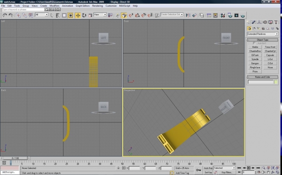
Task: Open the Material Editor spheres icon
Action: (x=223, y=15)
